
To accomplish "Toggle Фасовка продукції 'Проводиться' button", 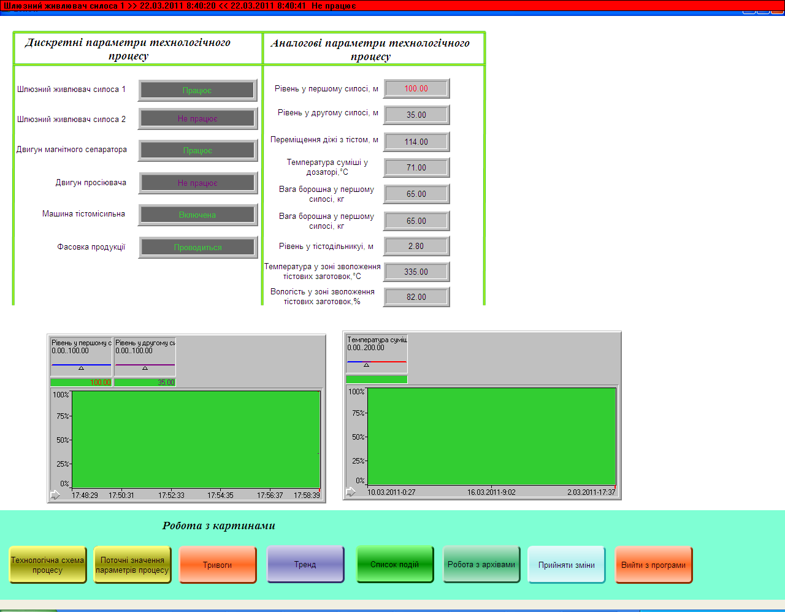I will coord(197,247).
